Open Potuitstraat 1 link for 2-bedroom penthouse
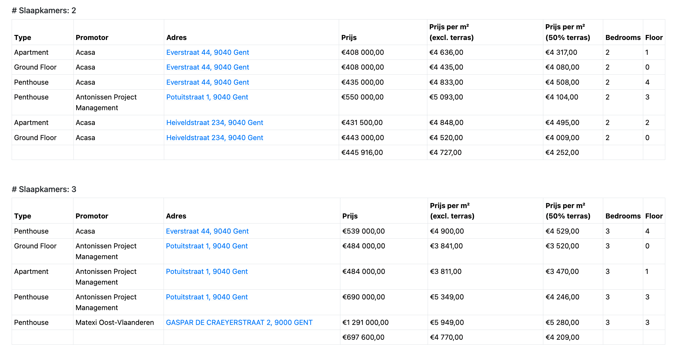 click(207, 97)
